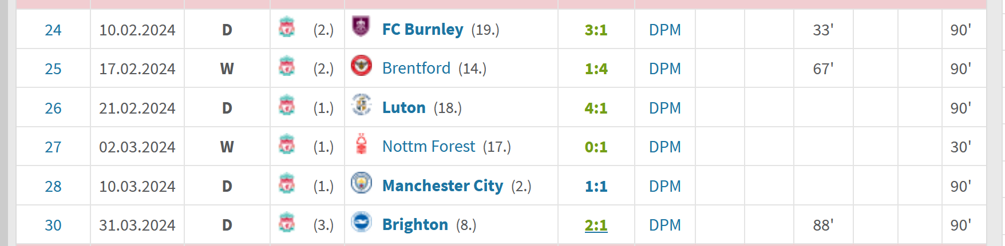The width and height of the screenshot is (1005, 246).
Task: Click the FC Burnley club crest
Action: 361,26
